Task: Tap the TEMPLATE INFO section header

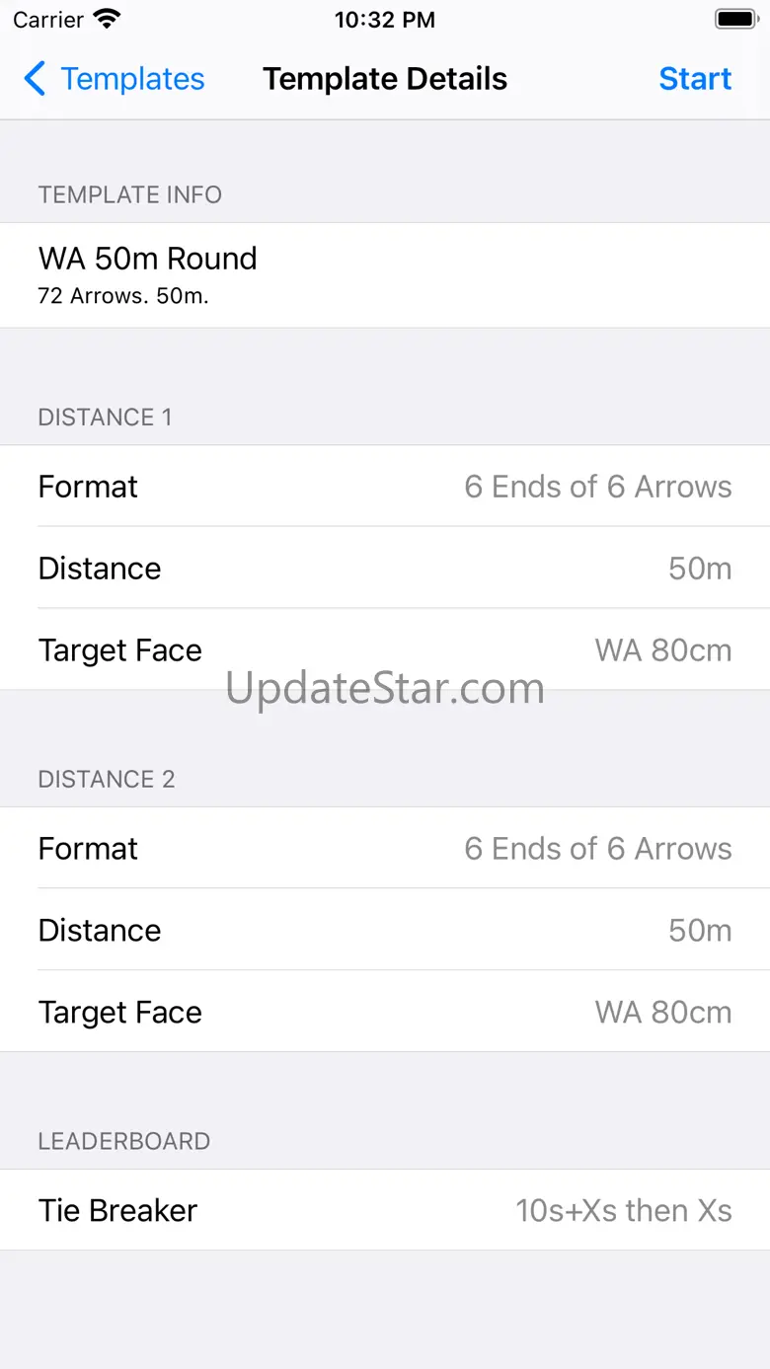Action: pyautogui.click(x=130, y=194)
